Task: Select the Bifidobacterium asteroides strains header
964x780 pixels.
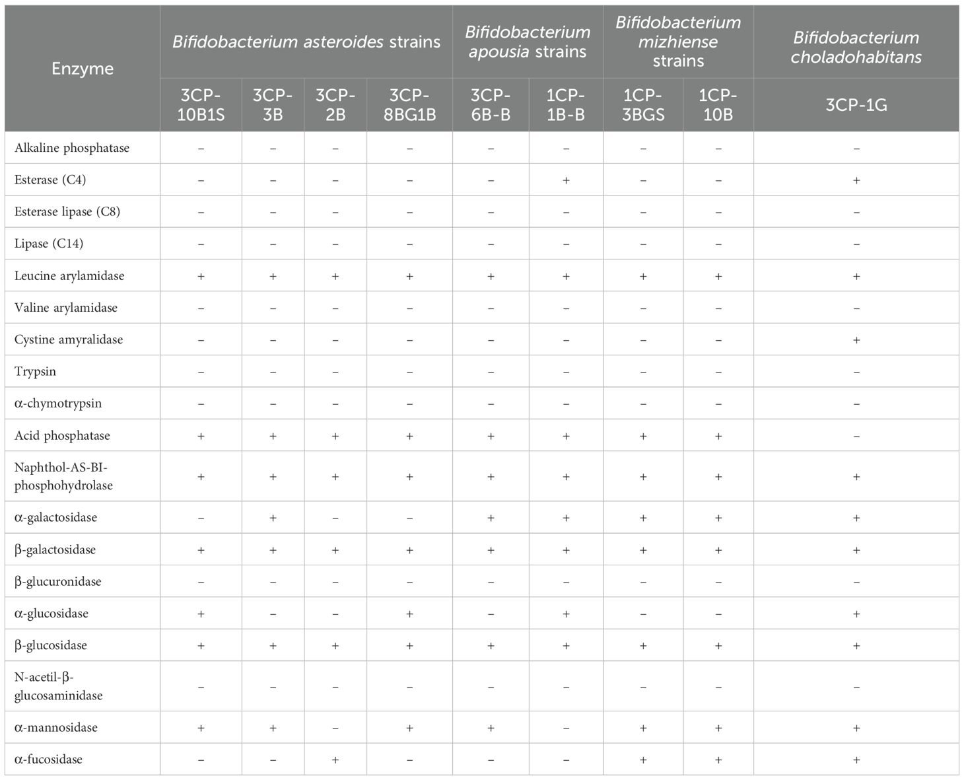Action: [306, 42]
